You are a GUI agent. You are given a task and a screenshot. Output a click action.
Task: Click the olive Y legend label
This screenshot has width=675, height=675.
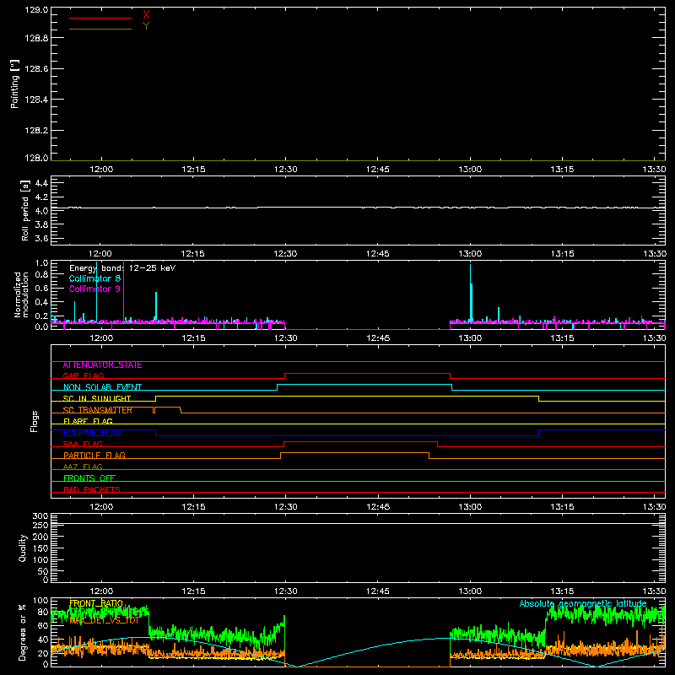146,26
